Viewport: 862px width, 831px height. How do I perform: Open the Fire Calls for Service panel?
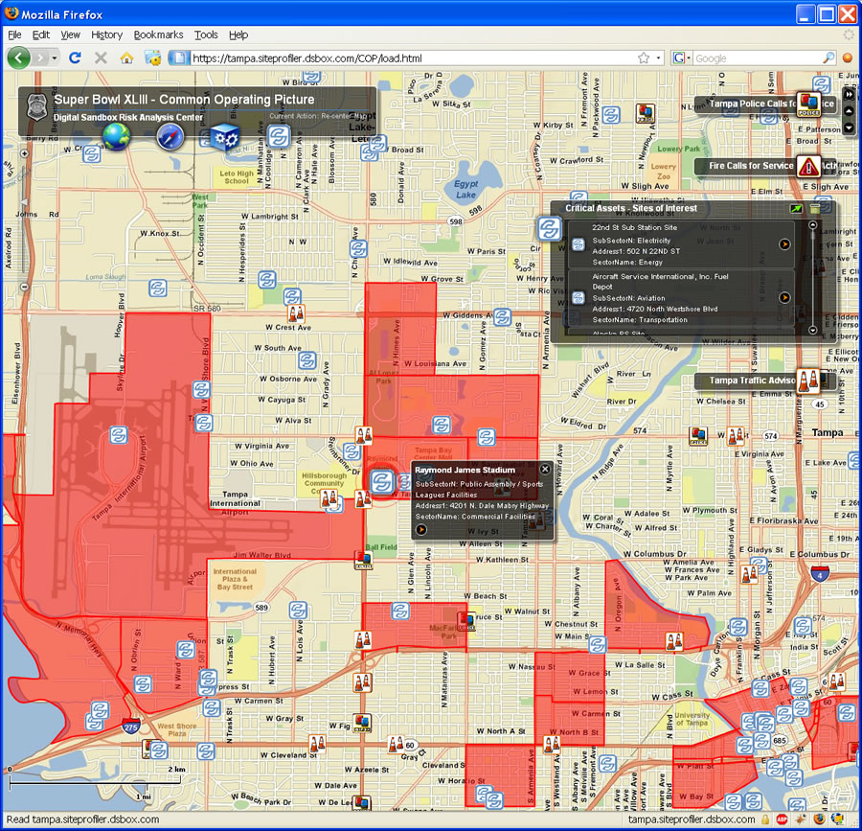click(x=751, y=166)
